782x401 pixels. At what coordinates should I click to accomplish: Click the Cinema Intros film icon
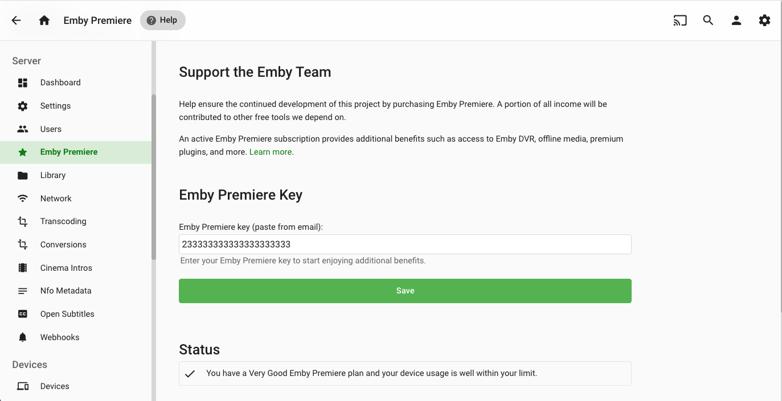coord(23,268)
